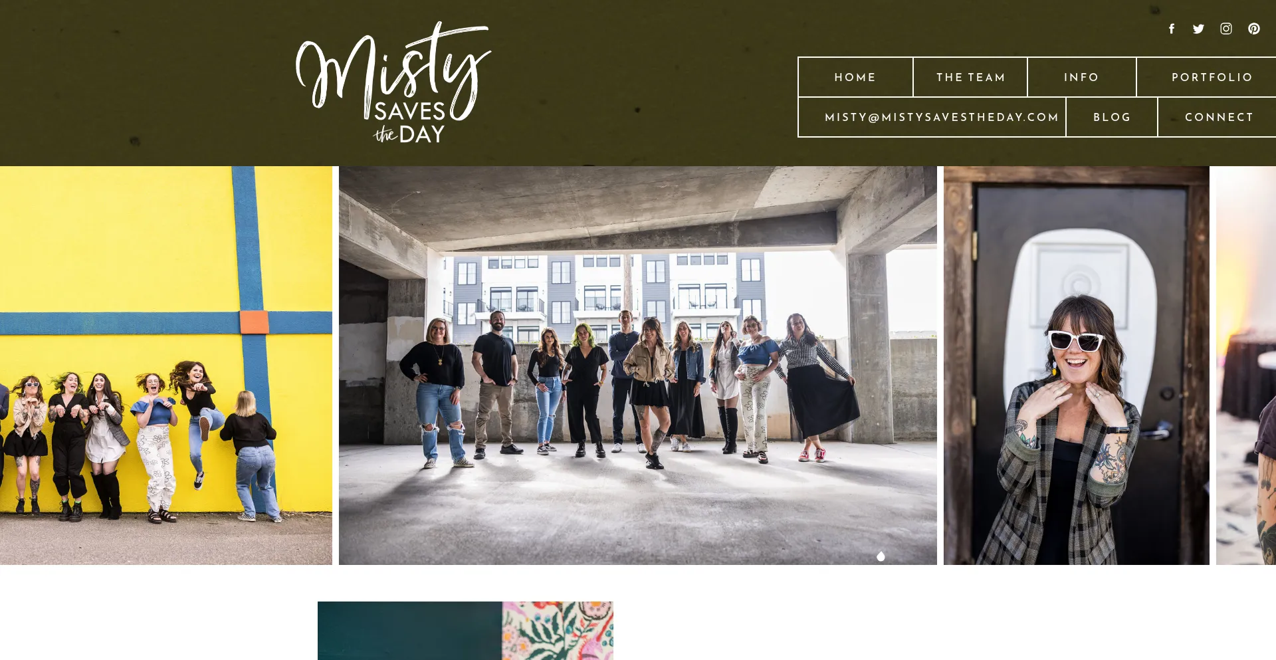Open The Team menu item

[970, 77]
